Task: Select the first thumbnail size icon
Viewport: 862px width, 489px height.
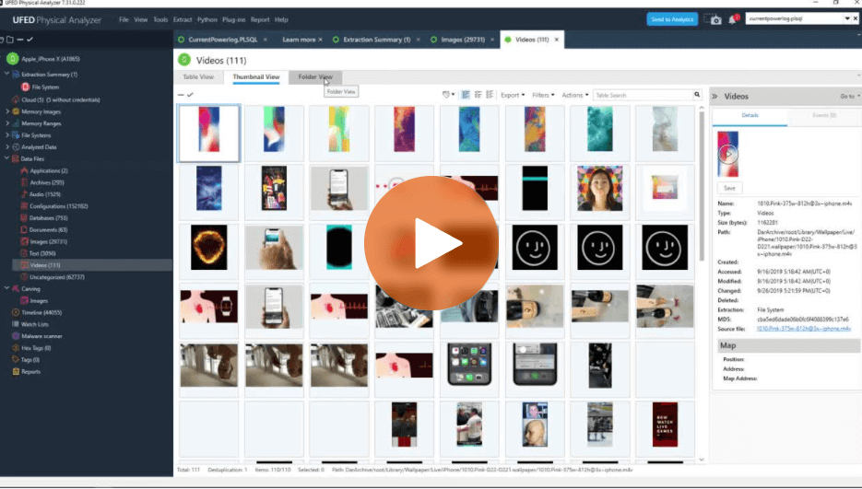Action: [x=466, y=95]
